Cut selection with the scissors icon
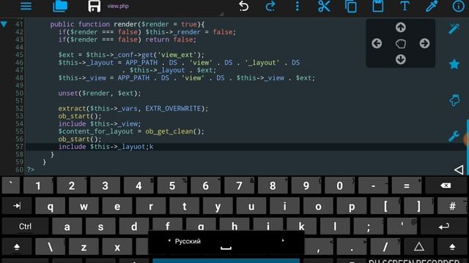This screenshot has width=469, height=263. click(324, 6)
